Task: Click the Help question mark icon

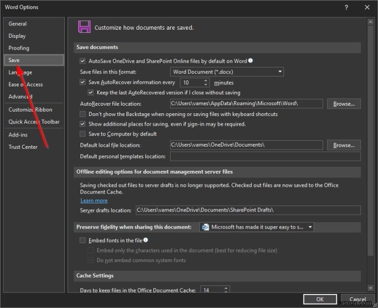Action: 346,8
